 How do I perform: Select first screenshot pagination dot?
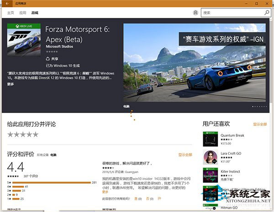point(253,106)
